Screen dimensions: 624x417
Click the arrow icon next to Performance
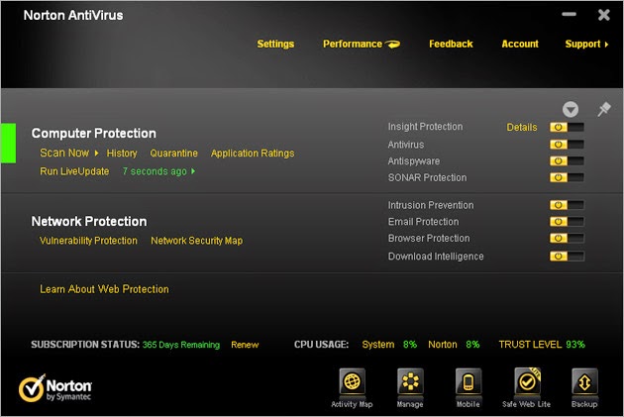coord(393,45)
